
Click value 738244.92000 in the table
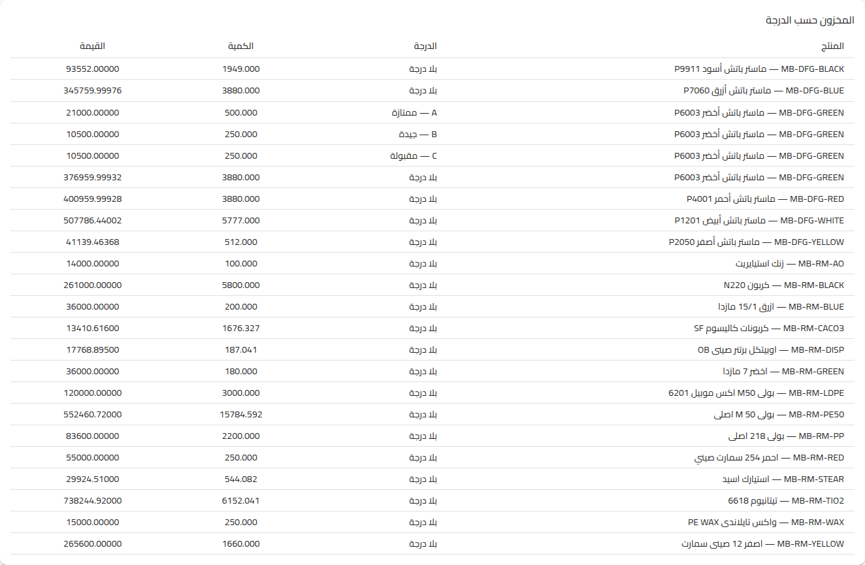[x=93, y=500]
